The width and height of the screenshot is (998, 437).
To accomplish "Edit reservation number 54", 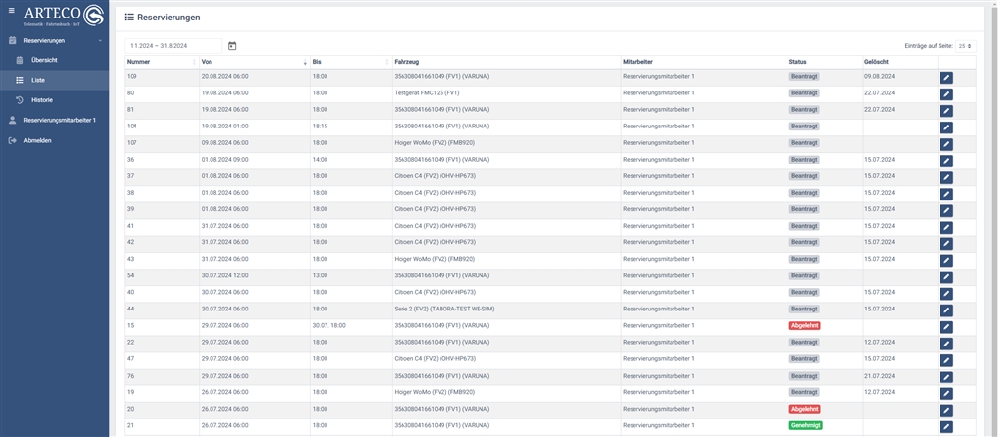I will pyautogui.click(x=945, y=277).
